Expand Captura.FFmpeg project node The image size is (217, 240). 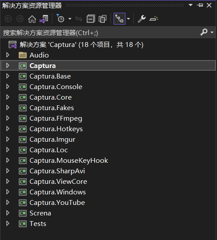coord(7,118)
